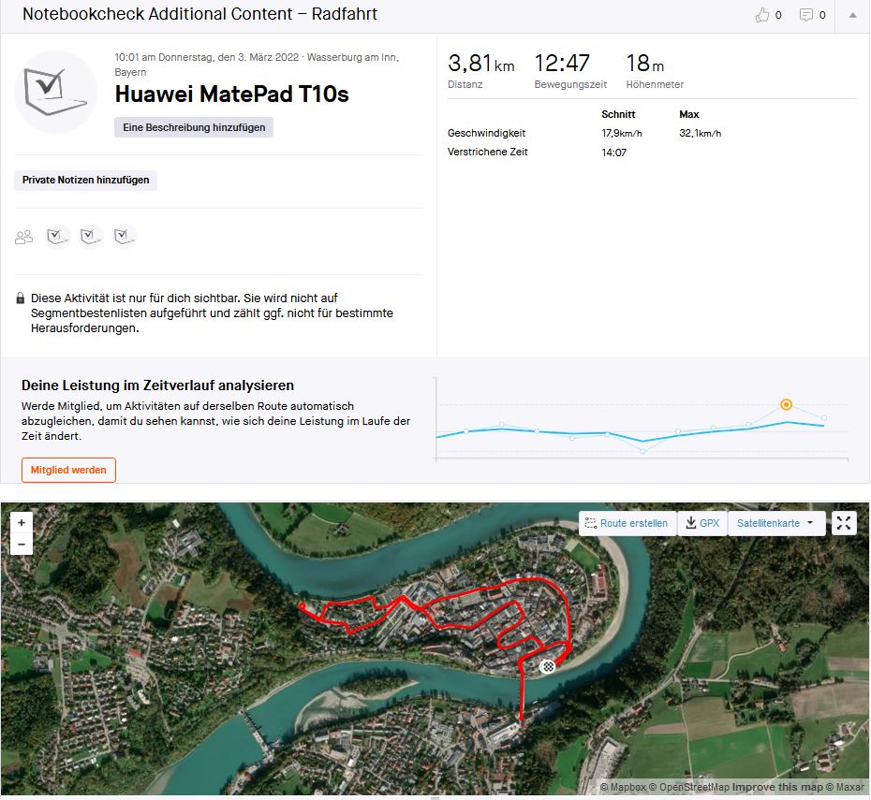Open the 'Improve this map' link
Screen dimensions: 871x800
pyautogui.click(x=777, y=787)
